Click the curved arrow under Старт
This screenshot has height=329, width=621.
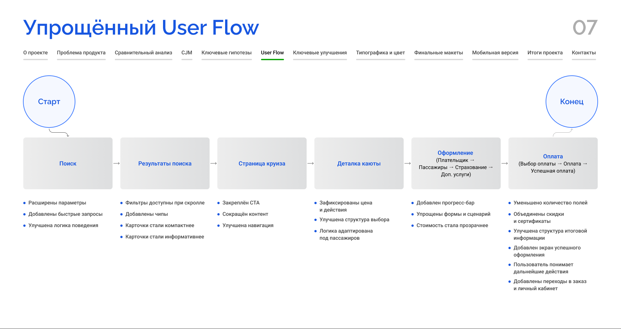tap(59, 133)
